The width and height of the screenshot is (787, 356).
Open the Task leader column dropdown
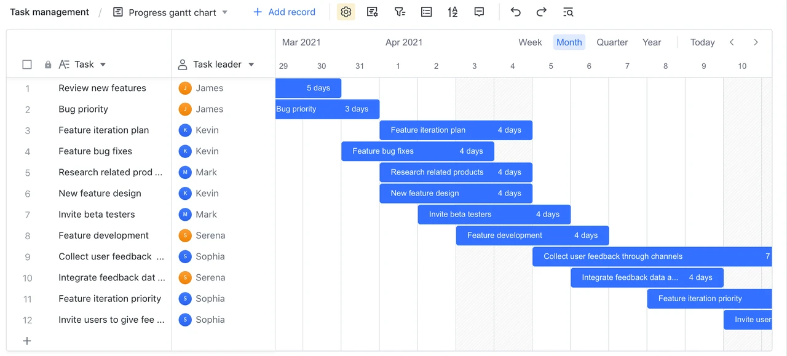251,64
